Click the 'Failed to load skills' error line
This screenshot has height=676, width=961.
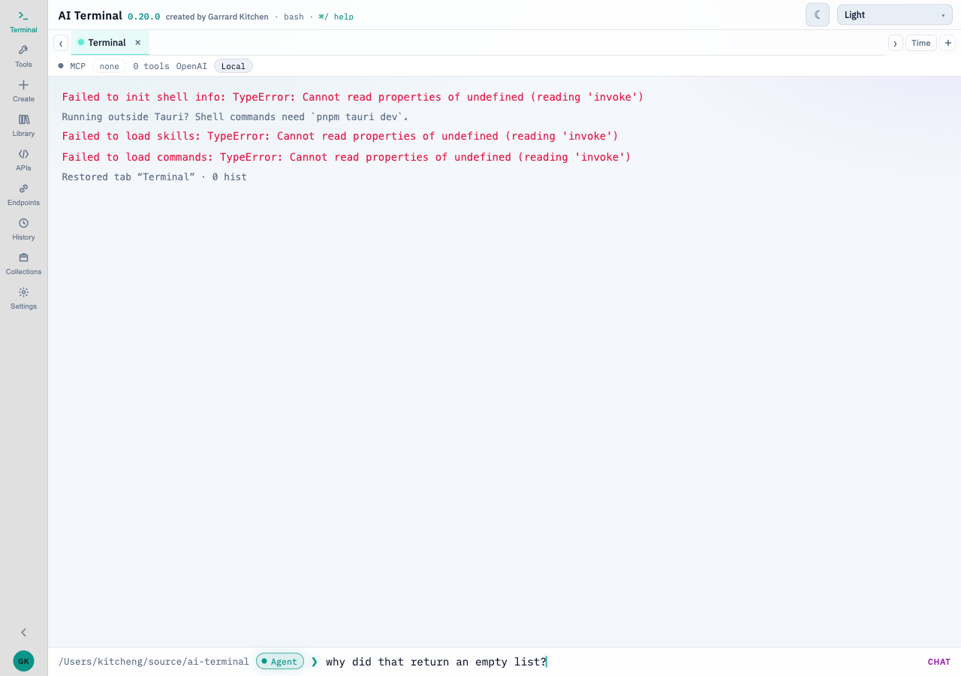[x=340, y=136]
